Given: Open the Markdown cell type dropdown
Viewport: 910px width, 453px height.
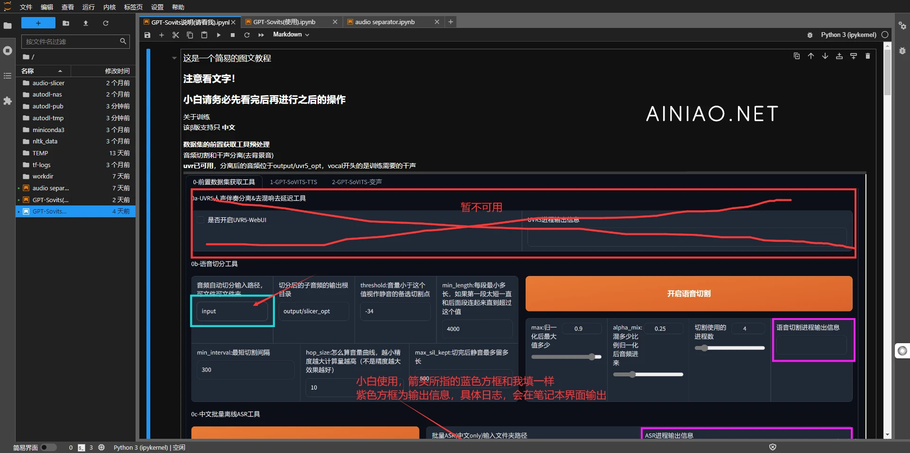Looking at the screenshot, I should (291, 35).
